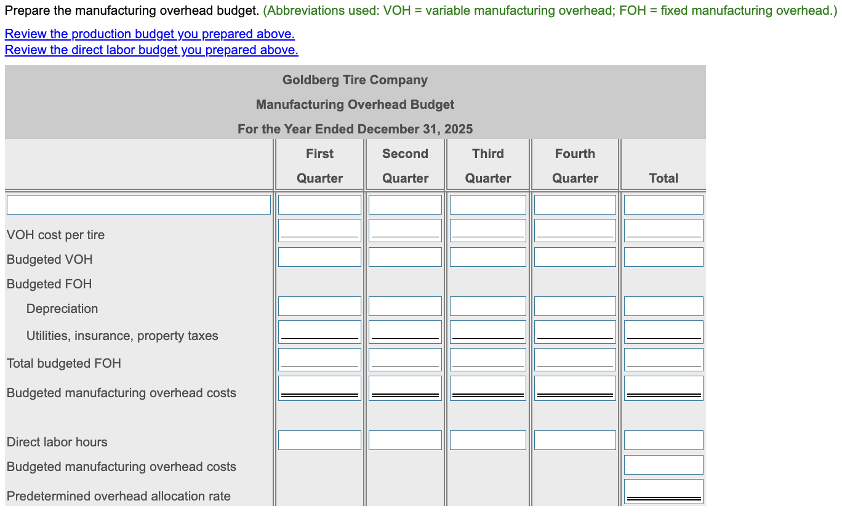The image size is (842, 514).
Task: Activate Total budgeted FOH First Quarter input
Action: point(319,359)
